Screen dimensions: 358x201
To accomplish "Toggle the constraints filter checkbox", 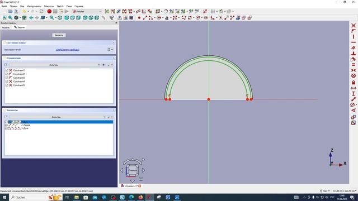I will click(x=6, y=65).
